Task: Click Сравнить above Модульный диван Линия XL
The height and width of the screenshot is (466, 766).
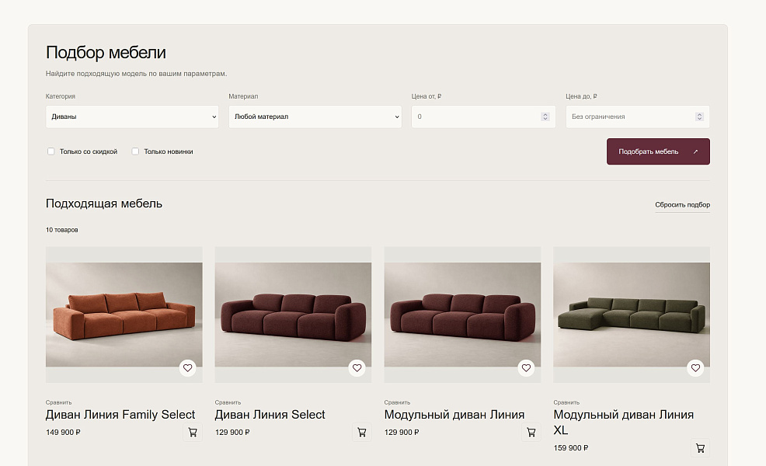Action: click(x=566, y=402)
